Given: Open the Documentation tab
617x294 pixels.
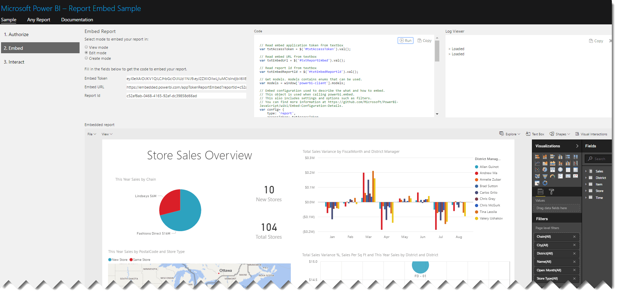Looking at the screenshot, I should [x=77, y=20].
